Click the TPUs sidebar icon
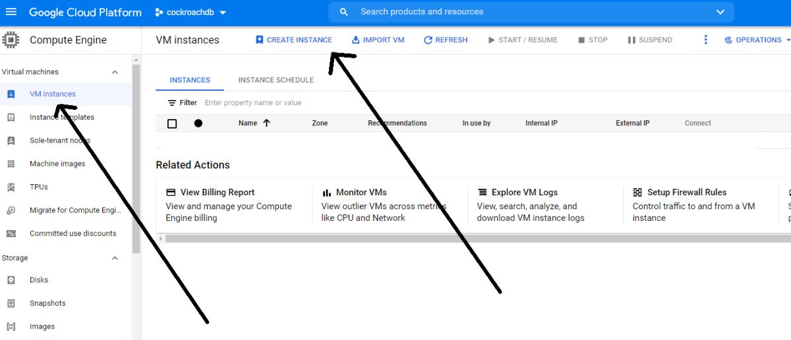This screenshot has width=791, height=340. coord(11,187)
